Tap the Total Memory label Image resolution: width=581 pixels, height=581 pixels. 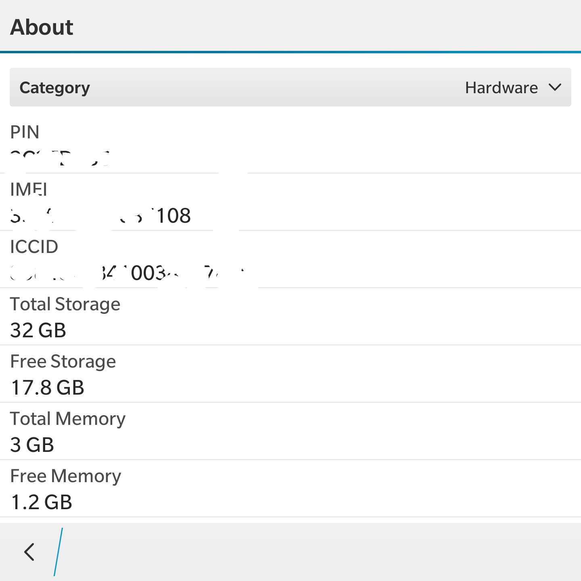68,418
